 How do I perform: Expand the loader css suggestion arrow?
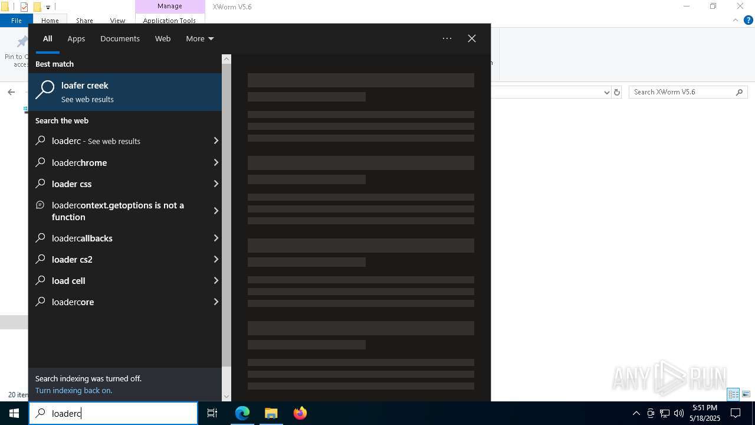click(x=216, y=184)
